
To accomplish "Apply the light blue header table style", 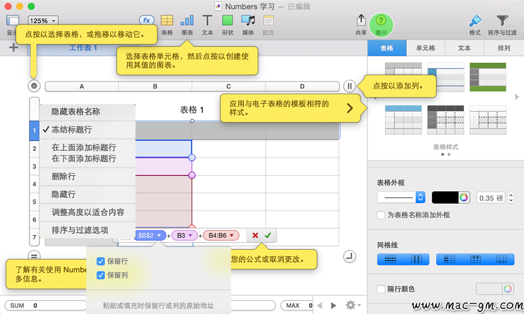I will (403, 120).
